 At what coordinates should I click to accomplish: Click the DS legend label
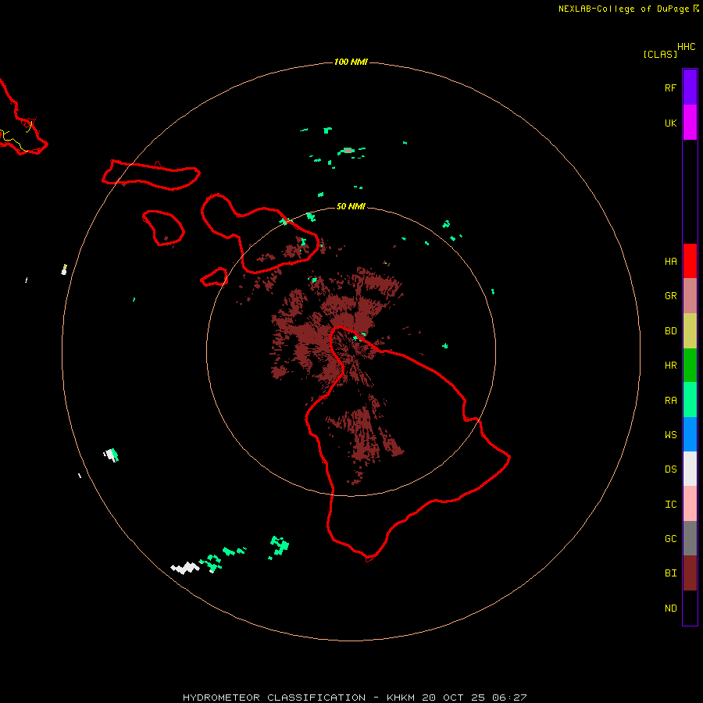670,469
